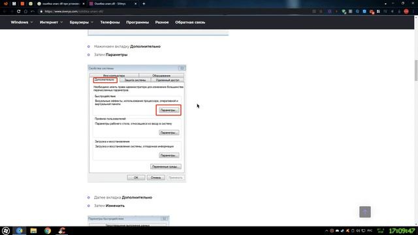Click the green shield extension icon
The height and width of the screenshot is (235, 418).
[344, 12]
